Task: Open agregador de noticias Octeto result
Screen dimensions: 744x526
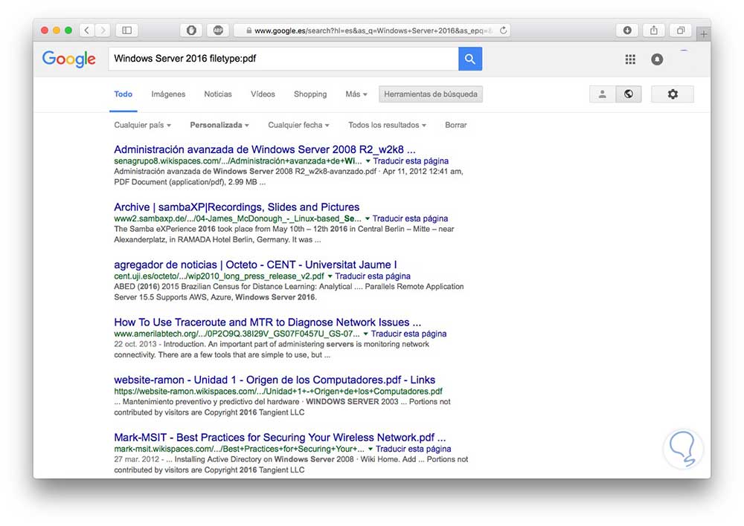Action: (x=255, y=264)
